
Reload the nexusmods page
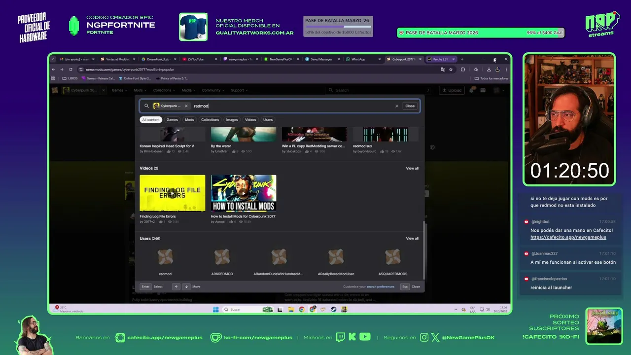coord(70,70)
